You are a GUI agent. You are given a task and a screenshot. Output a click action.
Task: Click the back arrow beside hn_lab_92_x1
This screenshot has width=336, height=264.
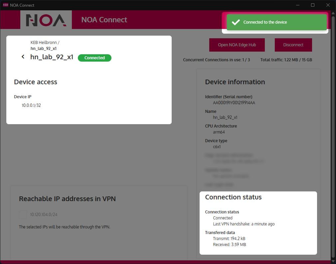[x=23, y=57]
